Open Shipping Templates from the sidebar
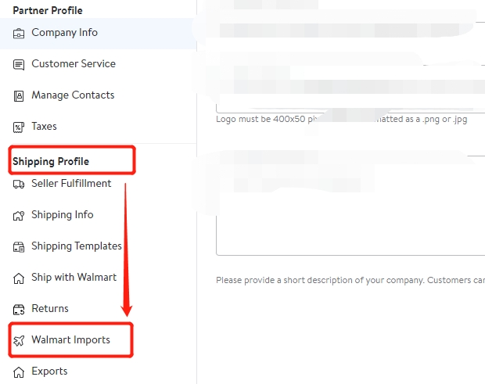This screenshot has height=384, width=485. 77,246
